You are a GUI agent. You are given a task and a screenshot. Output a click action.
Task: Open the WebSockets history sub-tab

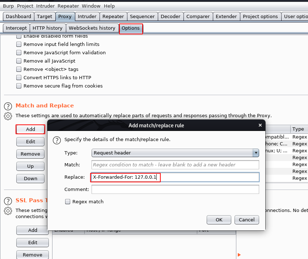92,28
